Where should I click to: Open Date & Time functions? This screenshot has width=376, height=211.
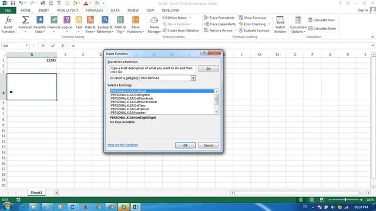tap(90, 25)
